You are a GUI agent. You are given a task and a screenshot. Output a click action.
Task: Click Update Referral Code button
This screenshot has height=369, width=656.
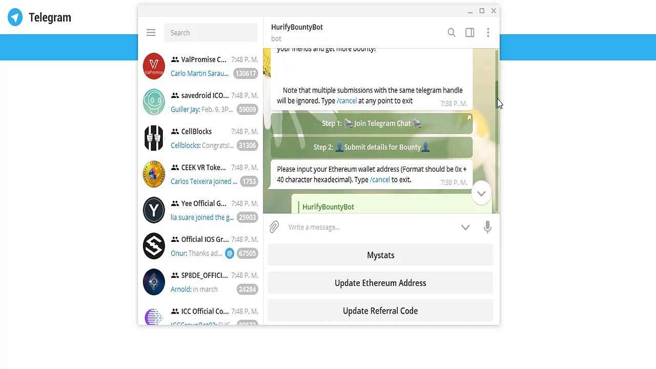380,311
